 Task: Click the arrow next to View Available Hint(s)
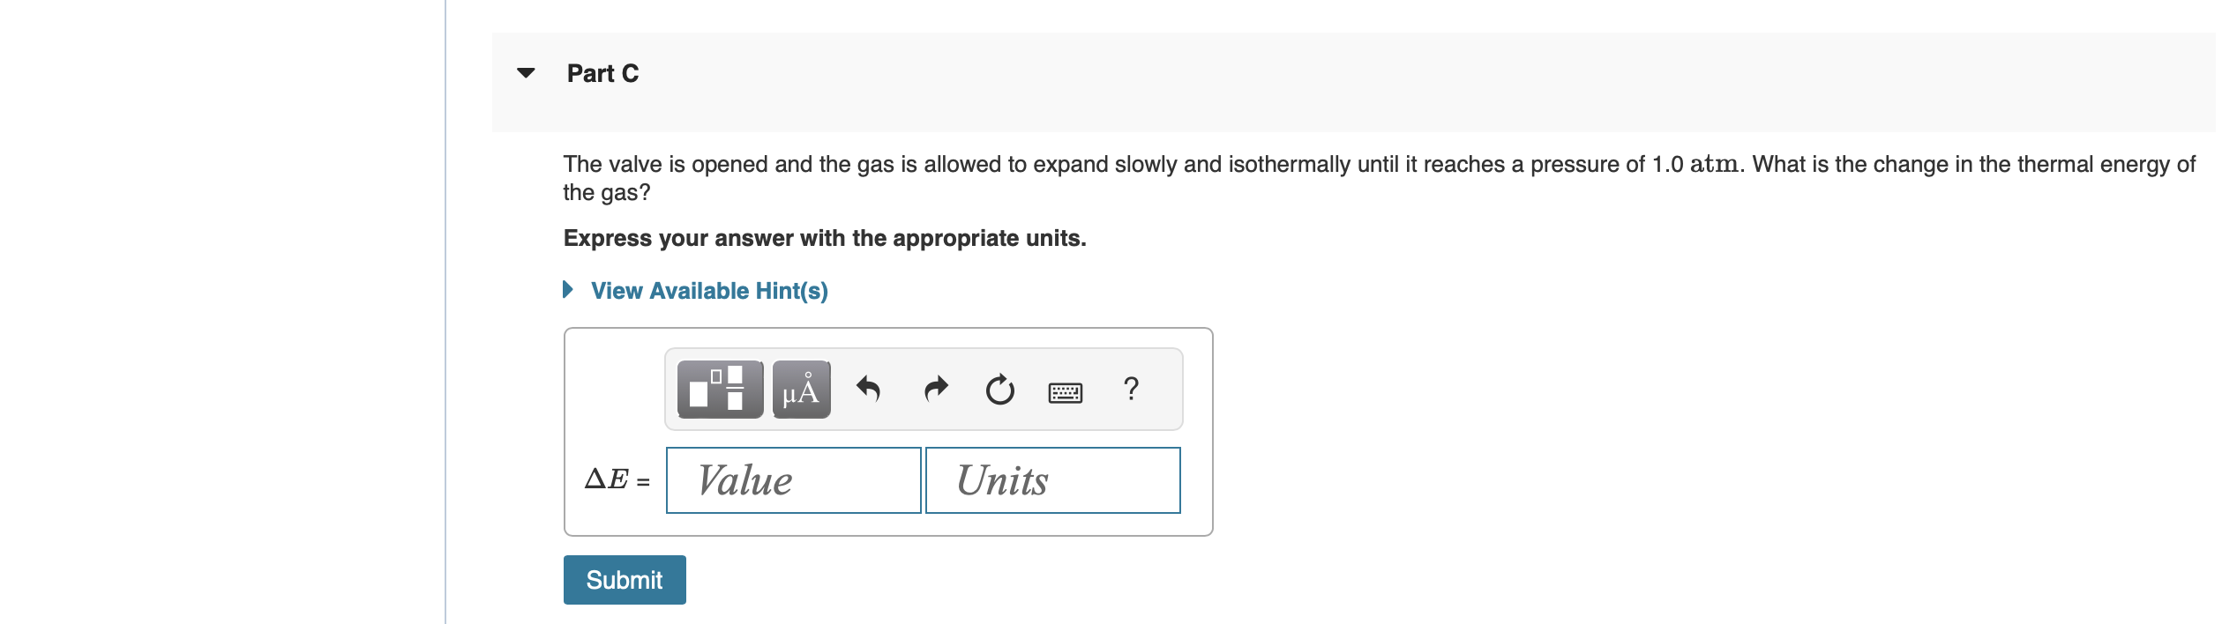click(568, 289)
